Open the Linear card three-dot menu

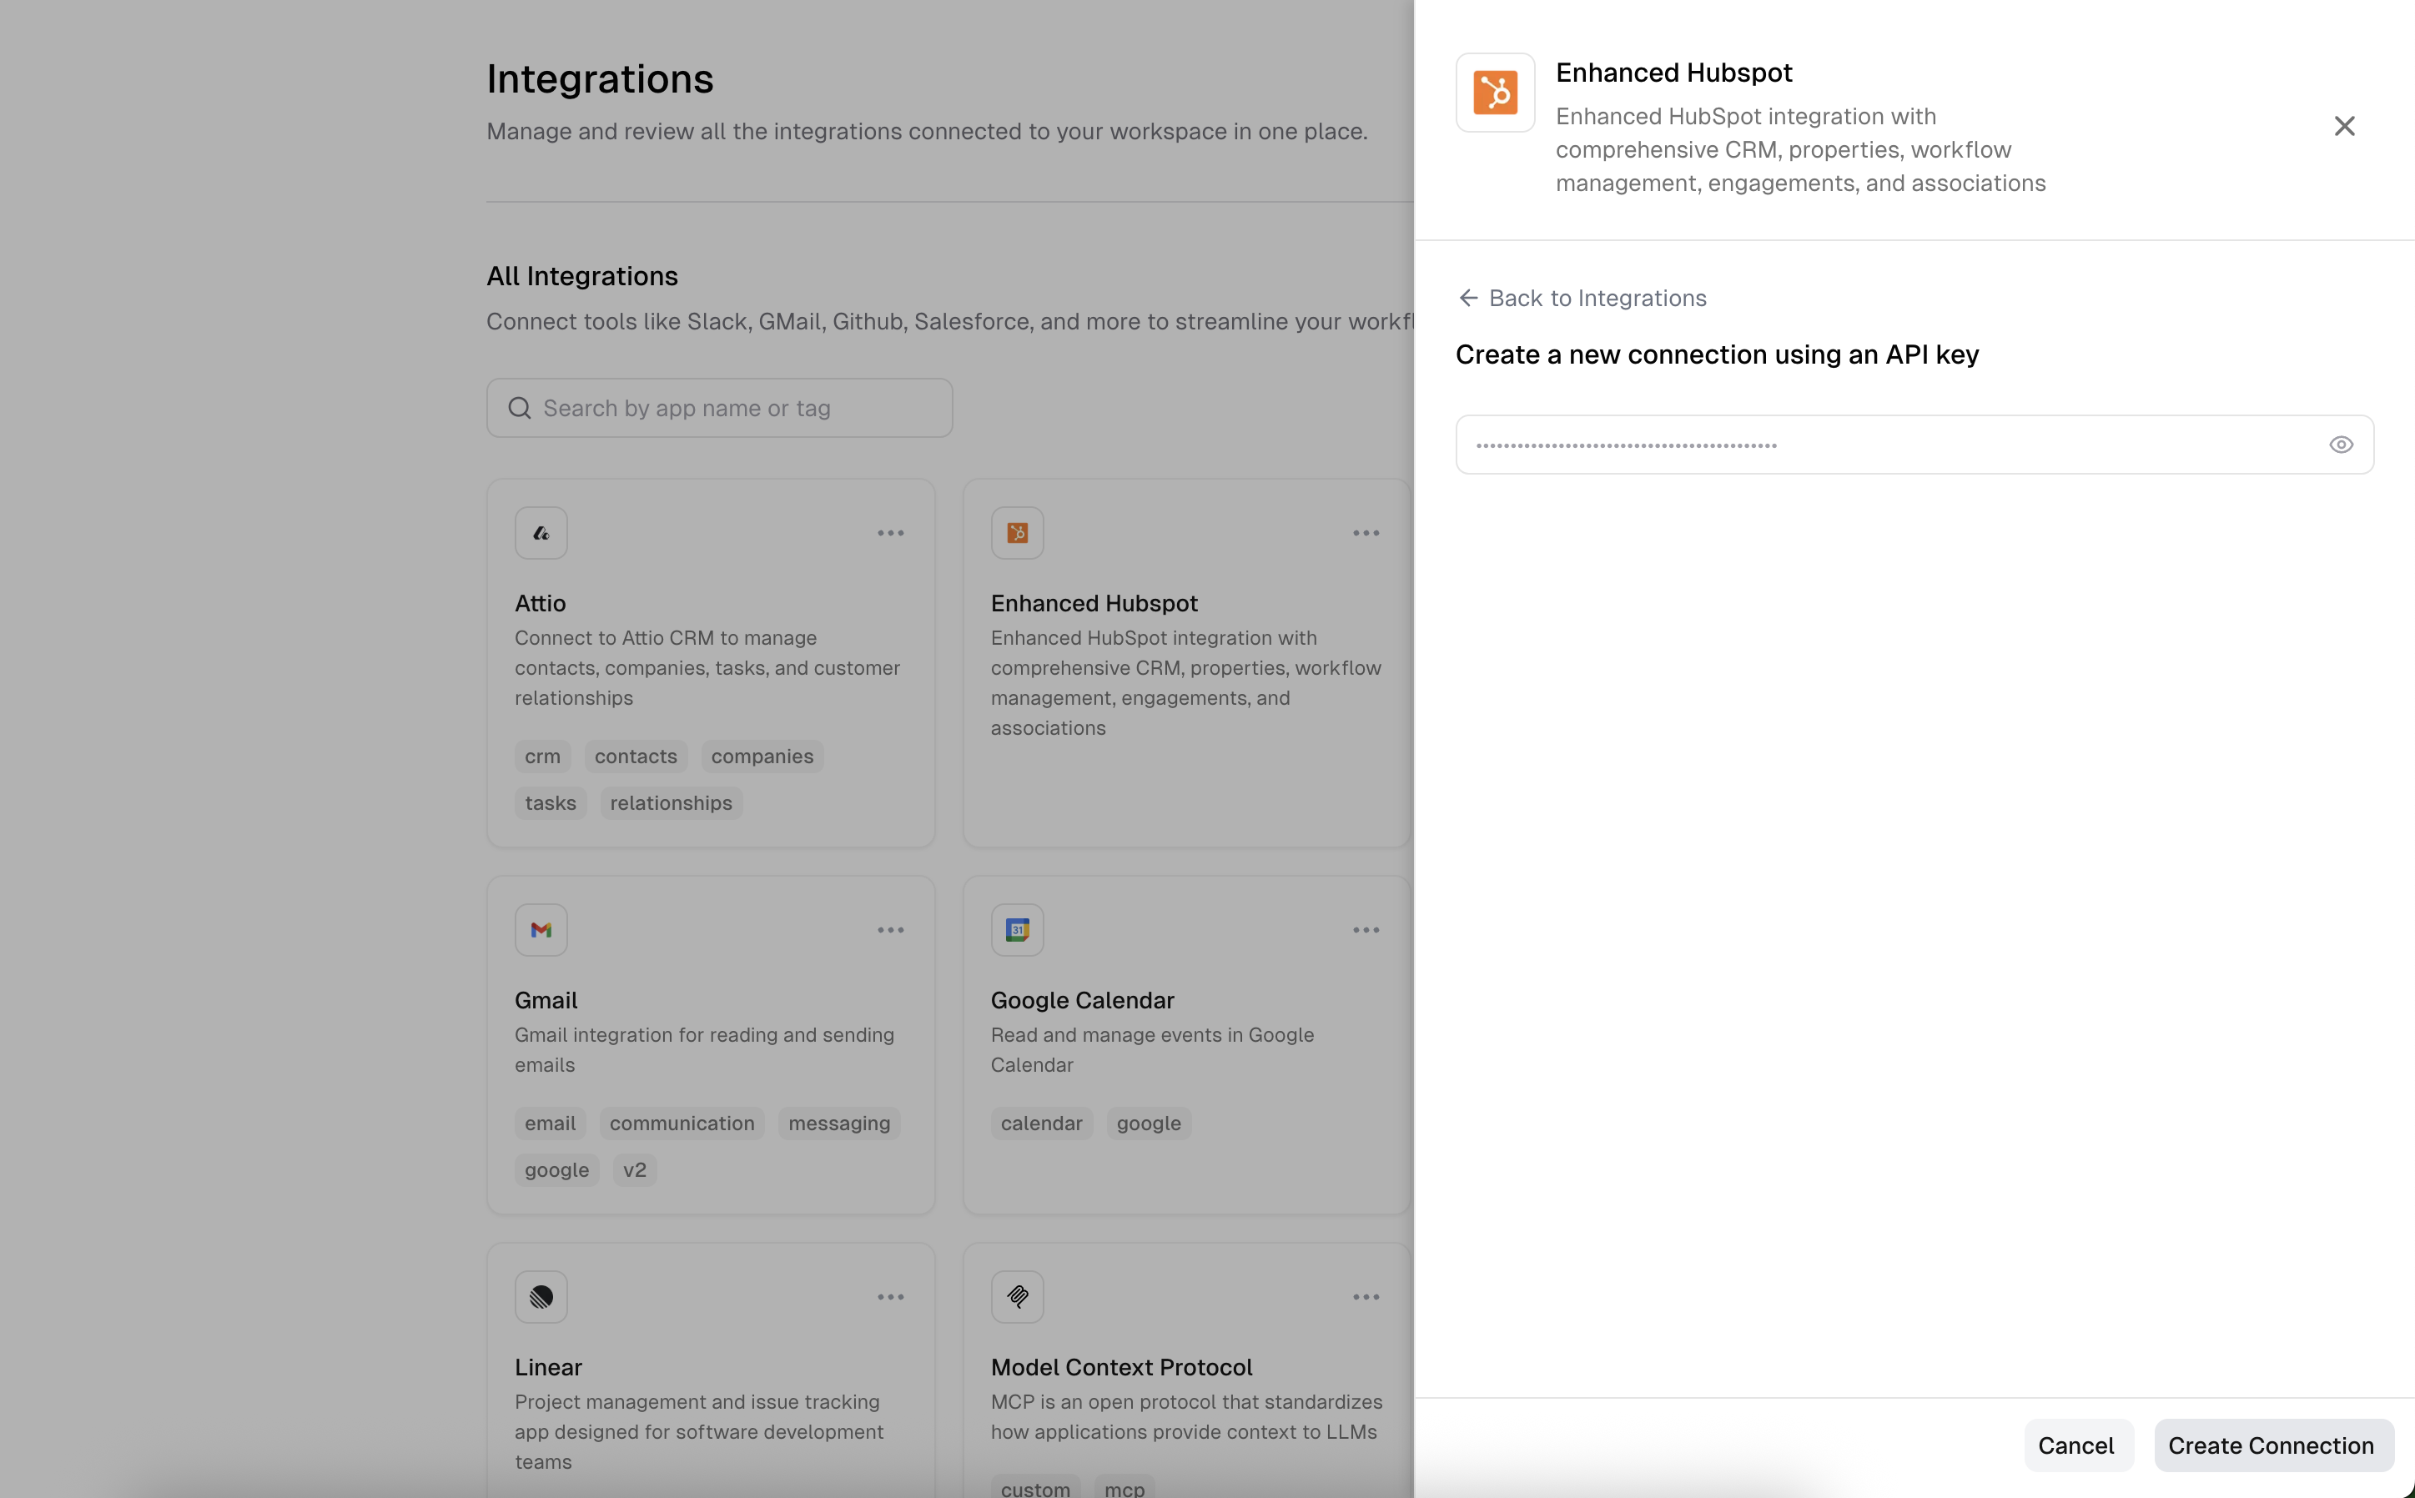click(x=889, y=1297)
